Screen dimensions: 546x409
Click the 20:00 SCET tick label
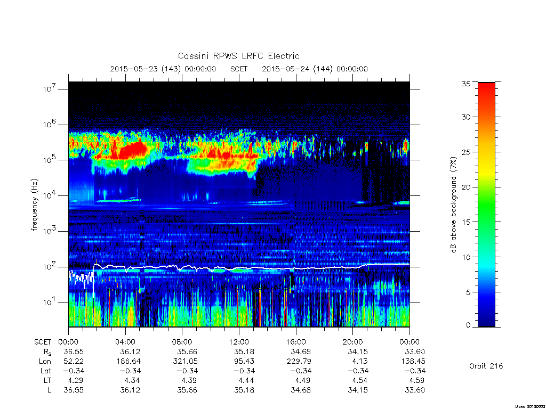(353, 342)
